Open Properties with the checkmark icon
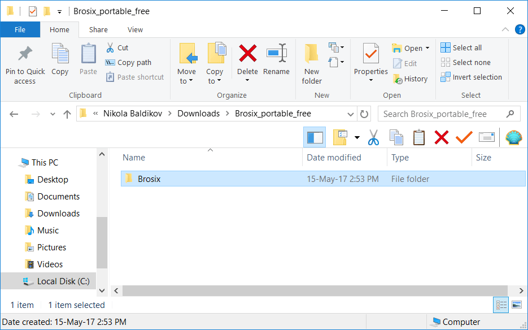528x330 pixels. (371, 53)
